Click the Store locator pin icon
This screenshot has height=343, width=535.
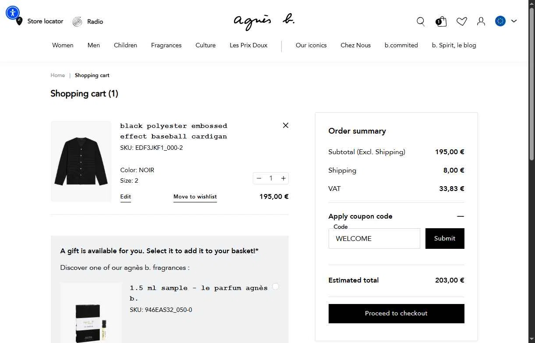[x=19, y=21]
